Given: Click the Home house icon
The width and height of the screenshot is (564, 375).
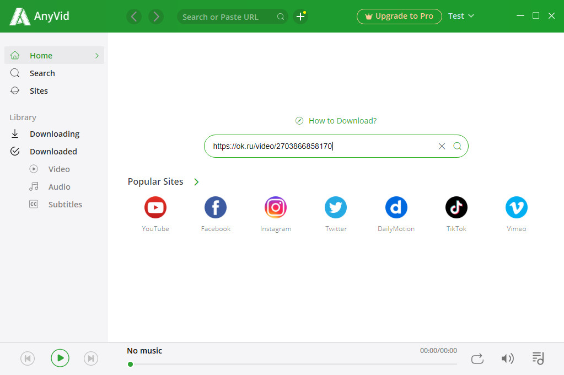Looking at the screenshot, I should [15, 55].
